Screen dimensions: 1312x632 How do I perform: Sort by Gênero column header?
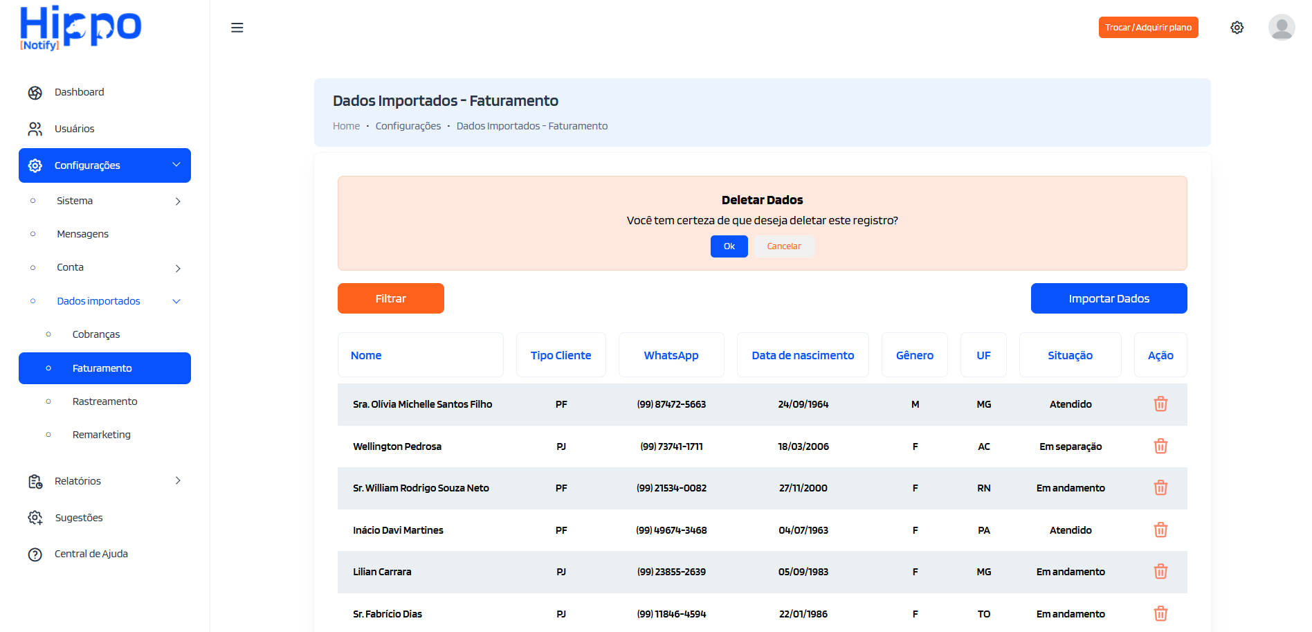click(915, 355)
